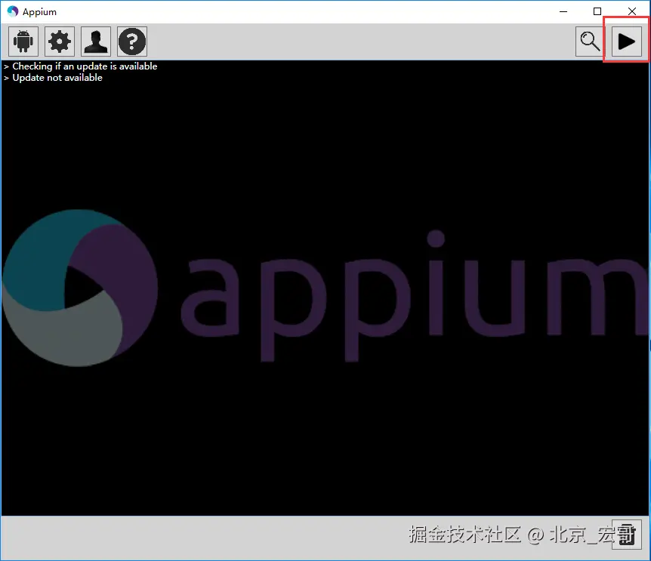Minimize the Appium window

[563, 11]
